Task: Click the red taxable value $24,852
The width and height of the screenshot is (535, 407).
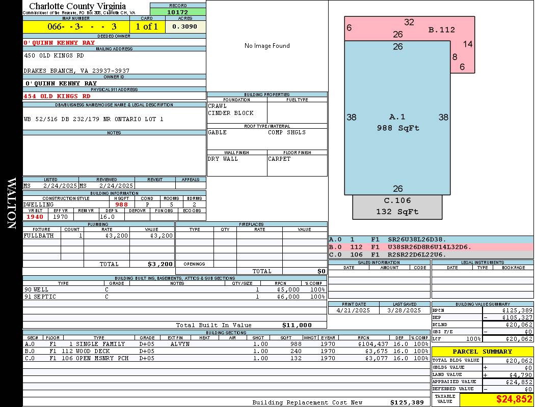Action: [x=514, y=399]
